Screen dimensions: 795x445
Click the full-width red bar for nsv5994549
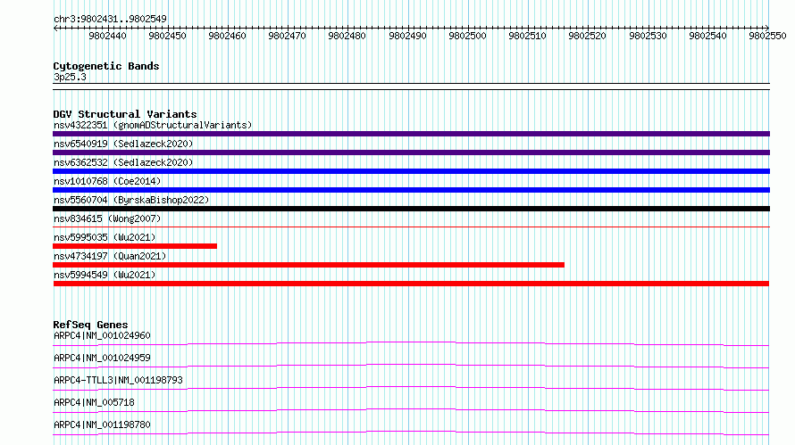411,284
